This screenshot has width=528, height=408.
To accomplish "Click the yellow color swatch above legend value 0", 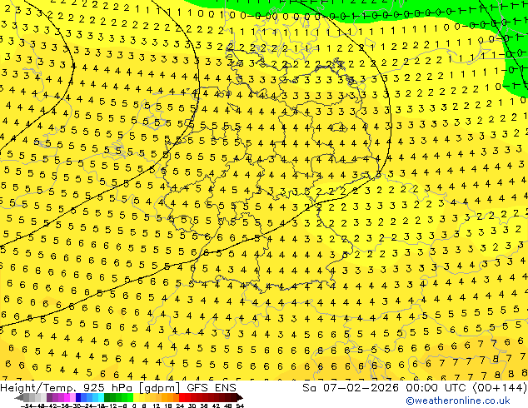I will click(x=136, y=398).
